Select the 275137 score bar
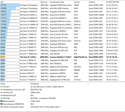 [10, 5]
